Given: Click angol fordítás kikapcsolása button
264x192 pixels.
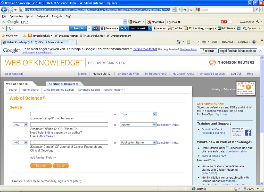Looking at the screenshot, I should point(237,51).
